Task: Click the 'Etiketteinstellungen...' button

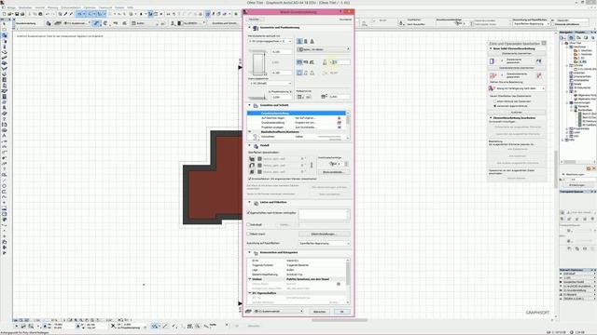Action: click(324, 234)
